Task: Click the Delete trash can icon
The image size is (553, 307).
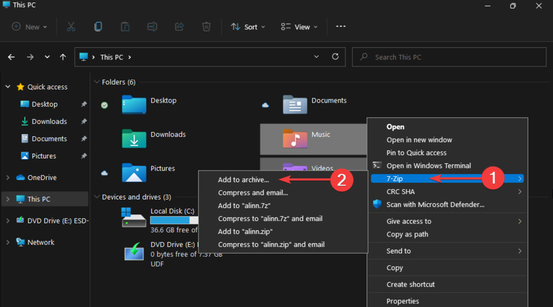Action: pyautogui.click(x=206, y=26)
